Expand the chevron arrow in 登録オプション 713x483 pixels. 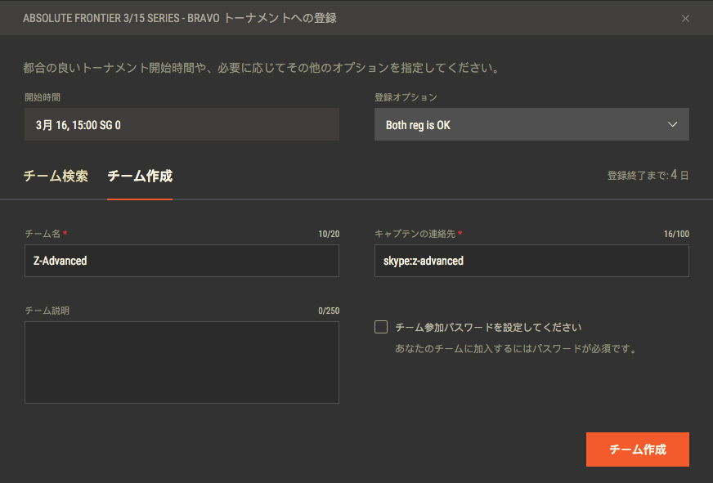pyautogui.click(x=672, y=125)
